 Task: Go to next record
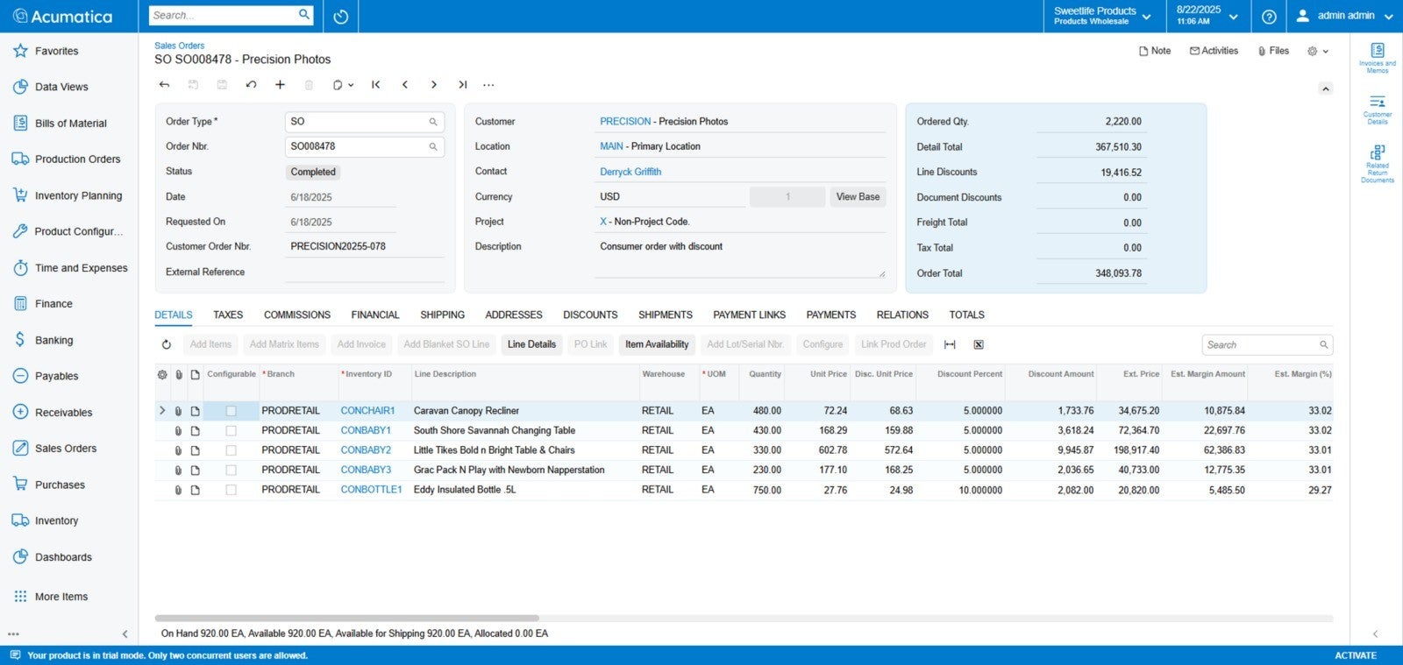433,85
